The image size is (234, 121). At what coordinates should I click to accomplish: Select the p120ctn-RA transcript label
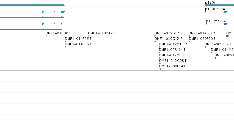point(215,9)
